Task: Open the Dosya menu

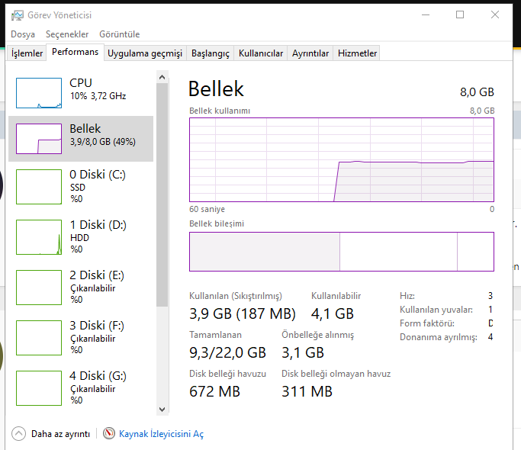Action: [x=23, y=34]
